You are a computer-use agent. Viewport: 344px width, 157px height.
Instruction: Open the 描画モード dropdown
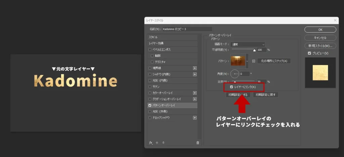248,44
